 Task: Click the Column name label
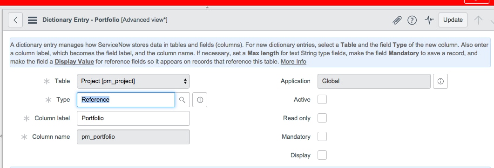click(51, 136)
